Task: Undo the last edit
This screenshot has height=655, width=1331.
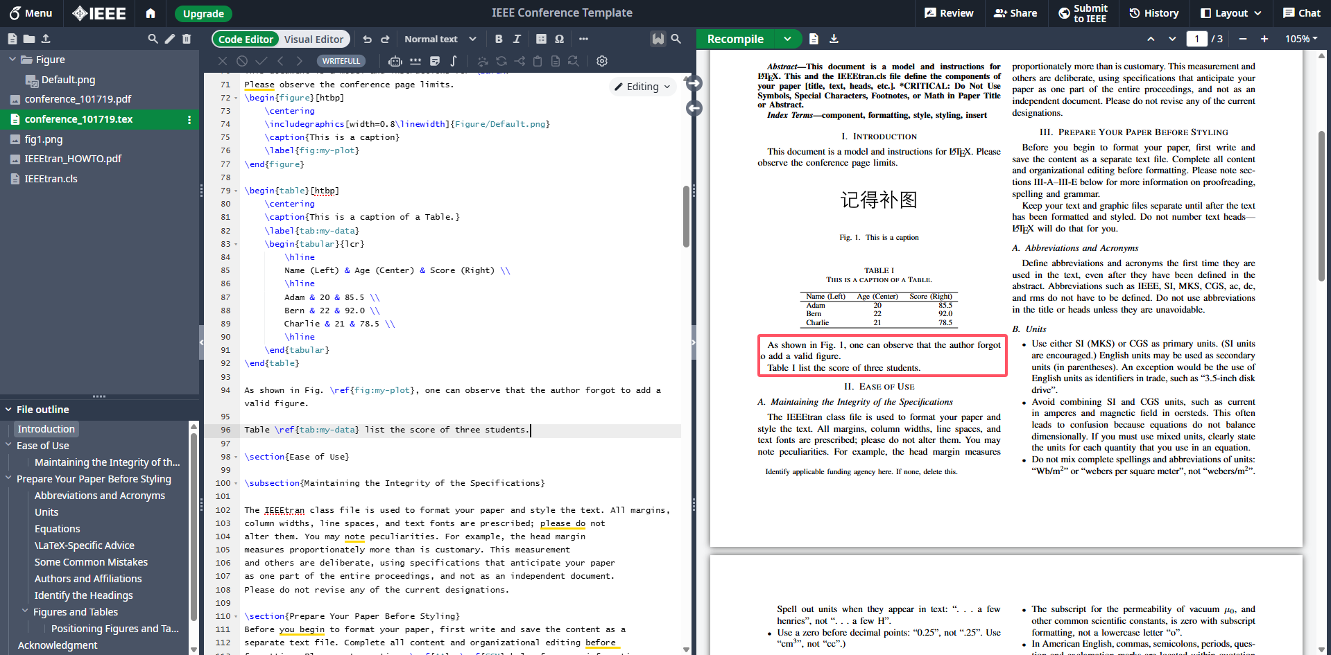Action: [367, 39]
